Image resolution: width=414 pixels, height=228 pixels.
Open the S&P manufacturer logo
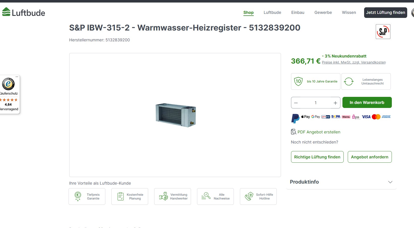[x=383, y=32]
